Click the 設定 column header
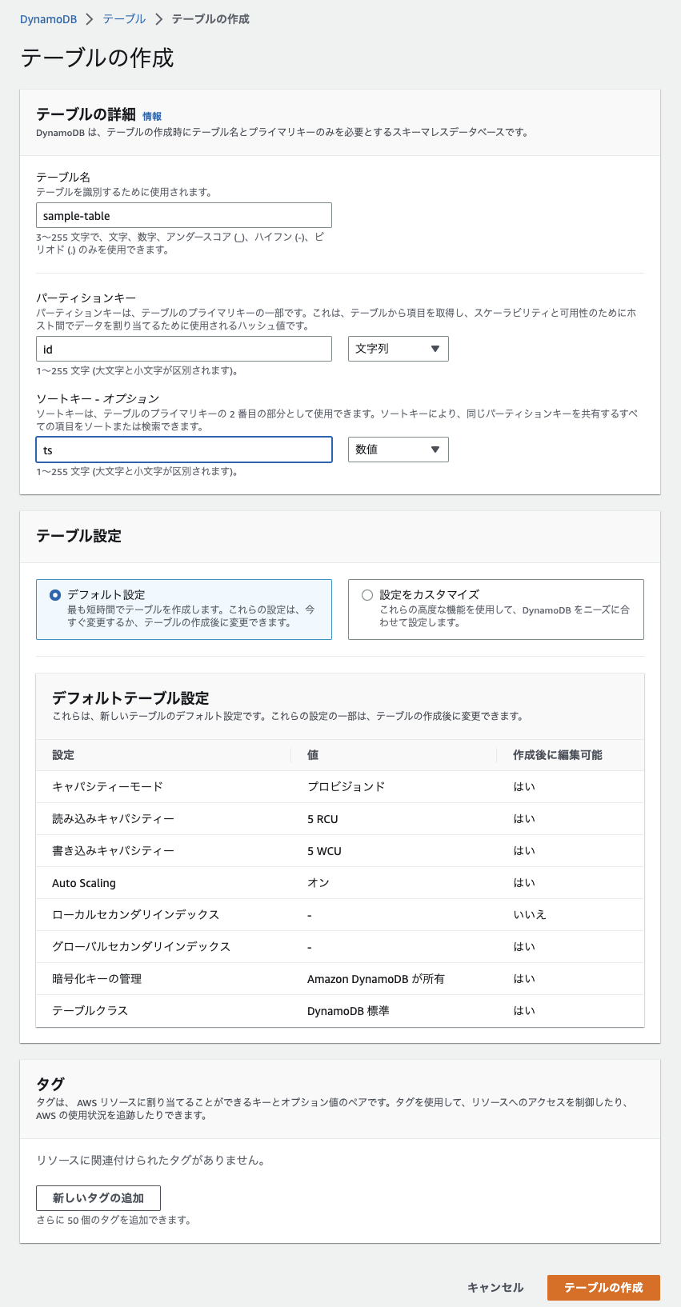Image resolution: width=681 pixels, height=1307 pixels. [x=63, y=755]
